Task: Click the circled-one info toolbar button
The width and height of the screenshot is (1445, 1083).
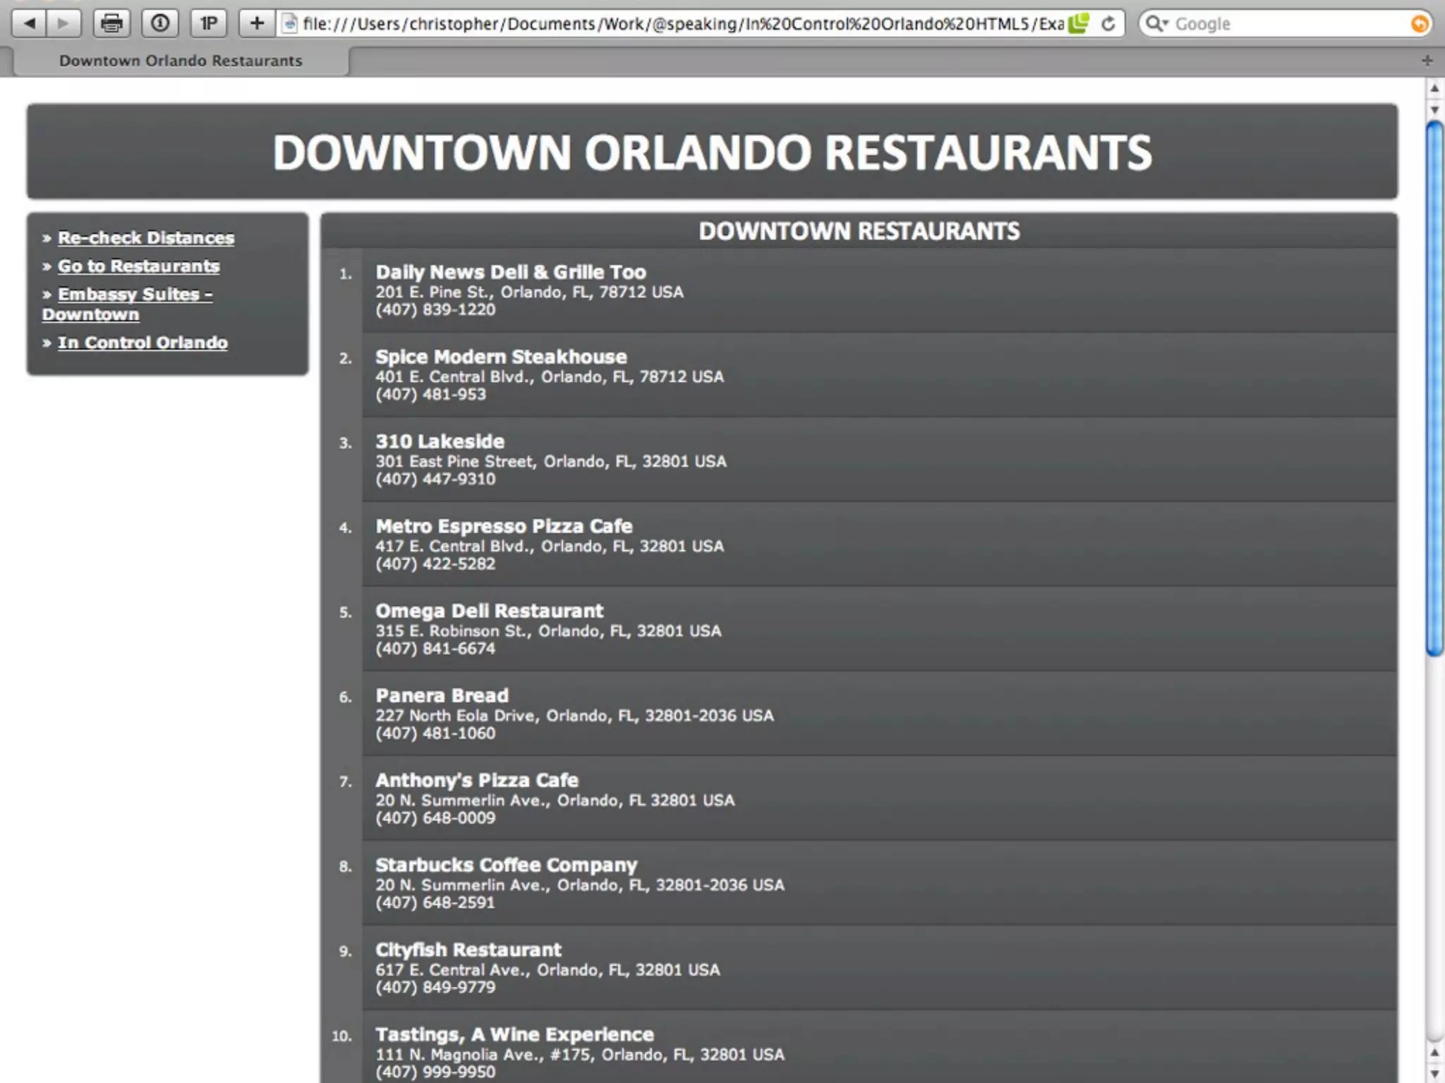Action: pyautogui.click(x=160, y=23)
